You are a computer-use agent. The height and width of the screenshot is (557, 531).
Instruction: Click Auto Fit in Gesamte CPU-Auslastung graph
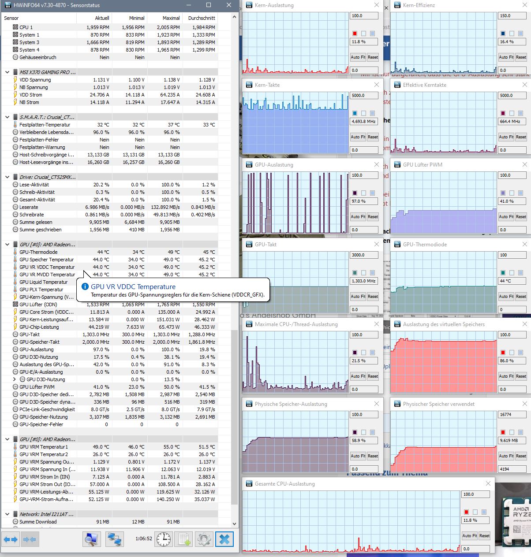pos(470,536)
